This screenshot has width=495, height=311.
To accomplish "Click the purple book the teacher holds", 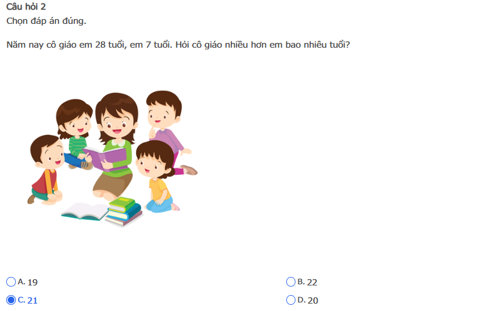I will click(x=106, y=159).
